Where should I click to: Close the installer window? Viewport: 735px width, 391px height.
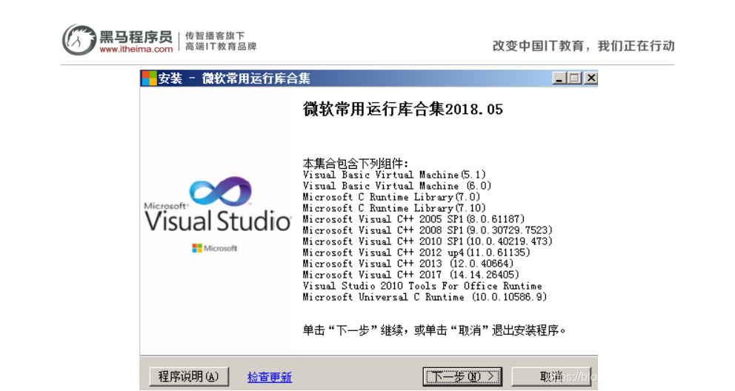click(591, 78)
